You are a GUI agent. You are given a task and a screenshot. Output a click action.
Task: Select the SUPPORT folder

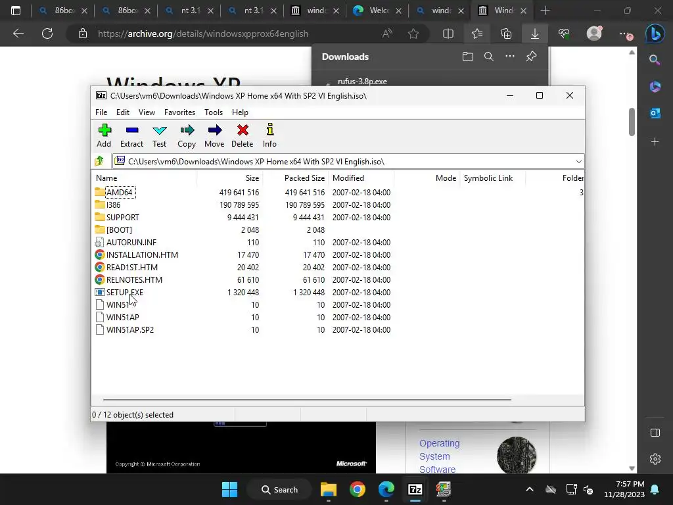[123, 217]
